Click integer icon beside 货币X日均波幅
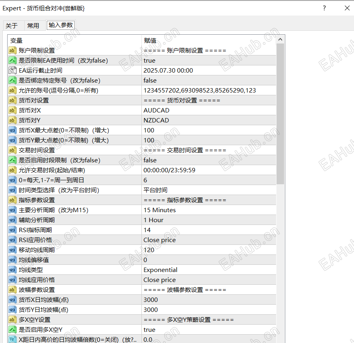 tap(12, 300)
